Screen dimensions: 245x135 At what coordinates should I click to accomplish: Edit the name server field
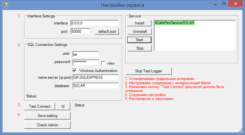(95, 77)
